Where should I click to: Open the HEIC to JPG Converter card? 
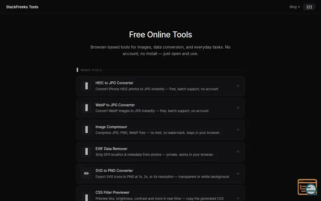pos(160,86)
